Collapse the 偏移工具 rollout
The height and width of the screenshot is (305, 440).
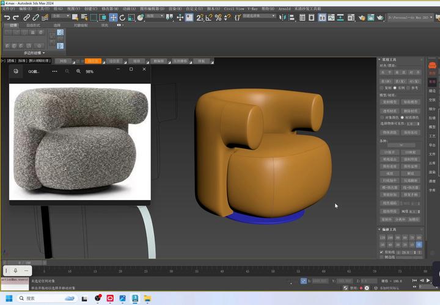point(379,229)
